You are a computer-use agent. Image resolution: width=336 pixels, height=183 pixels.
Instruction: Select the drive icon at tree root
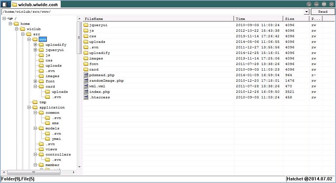[10, 18]
